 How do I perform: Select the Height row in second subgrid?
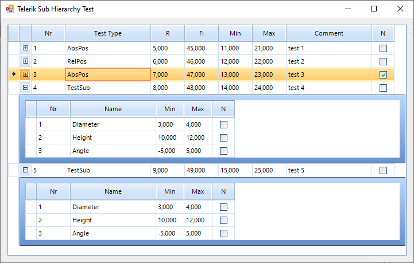(113, 220)
